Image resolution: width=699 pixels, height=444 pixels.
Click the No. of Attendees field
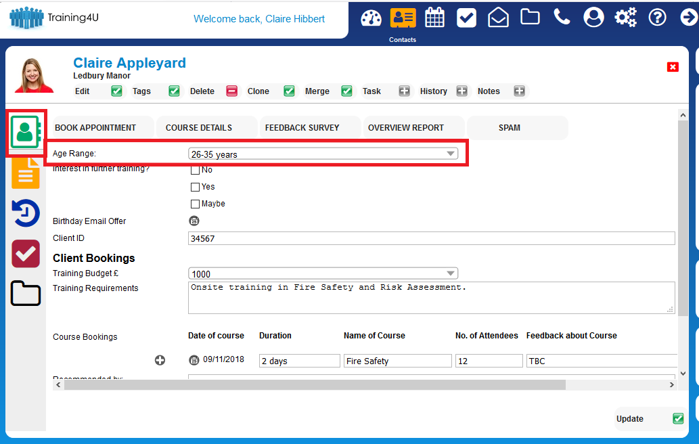[489, 361]
